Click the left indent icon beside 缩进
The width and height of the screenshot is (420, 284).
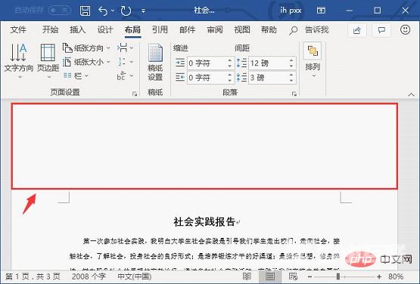click(x=180, y=63)
